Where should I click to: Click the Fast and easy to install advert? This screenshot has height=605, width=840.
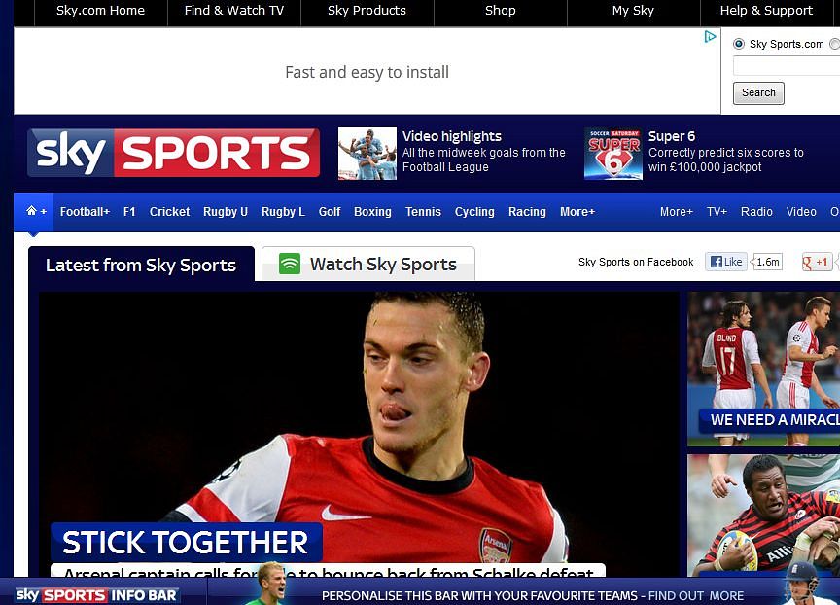(x=367, y=72)
